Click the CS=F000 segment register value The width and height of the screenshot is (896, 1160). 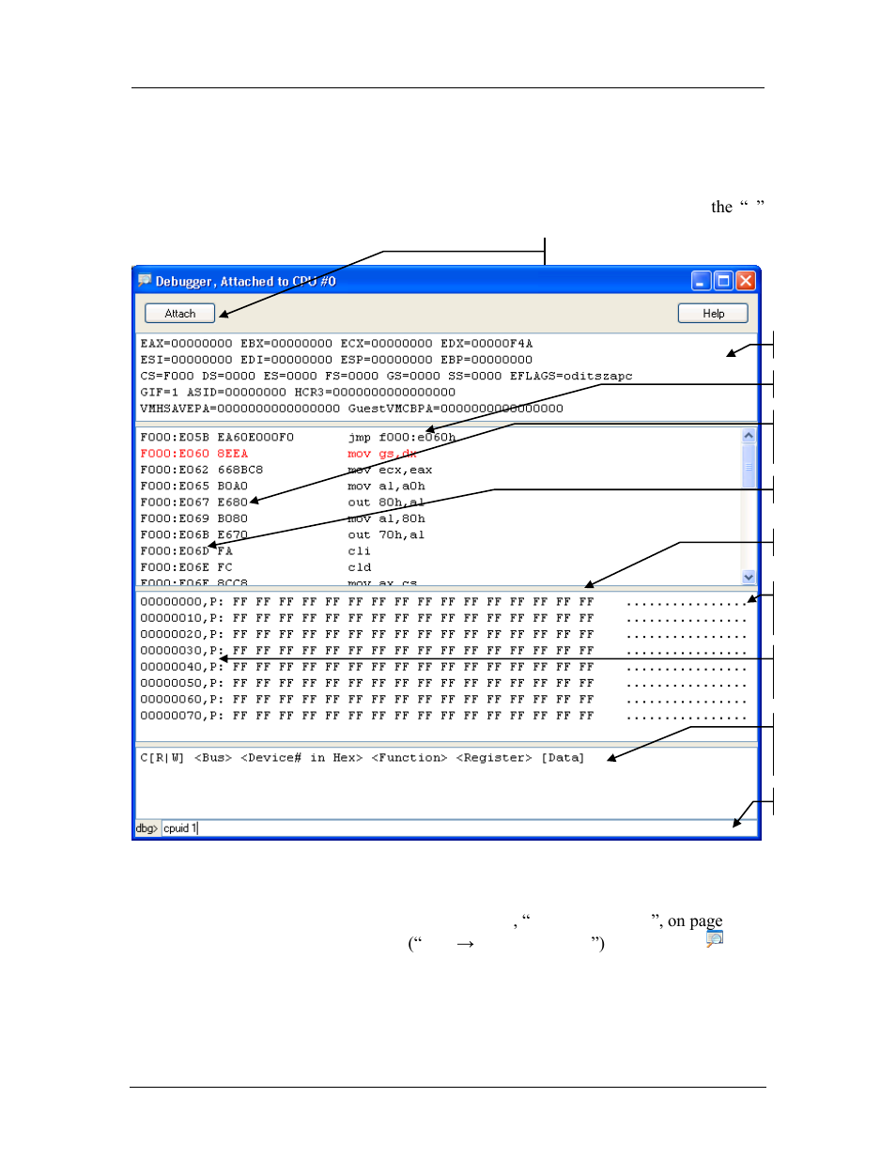tap(167, 377)
